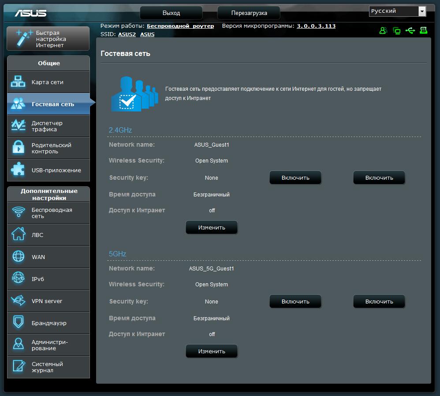The width and height of the screenshot is (440, 396).
Task: Open the Беспроводной роутер operation mode link
Action: pos(180,26)
